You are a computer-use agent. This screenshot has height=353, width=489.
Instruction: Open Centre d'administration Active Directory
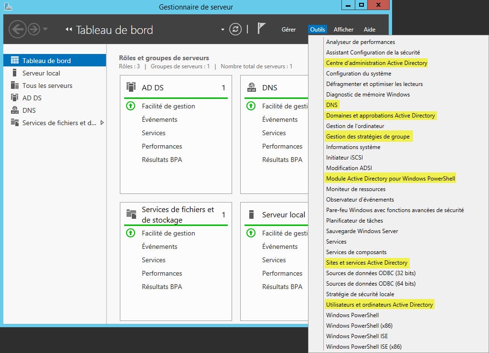pos(376,63)
